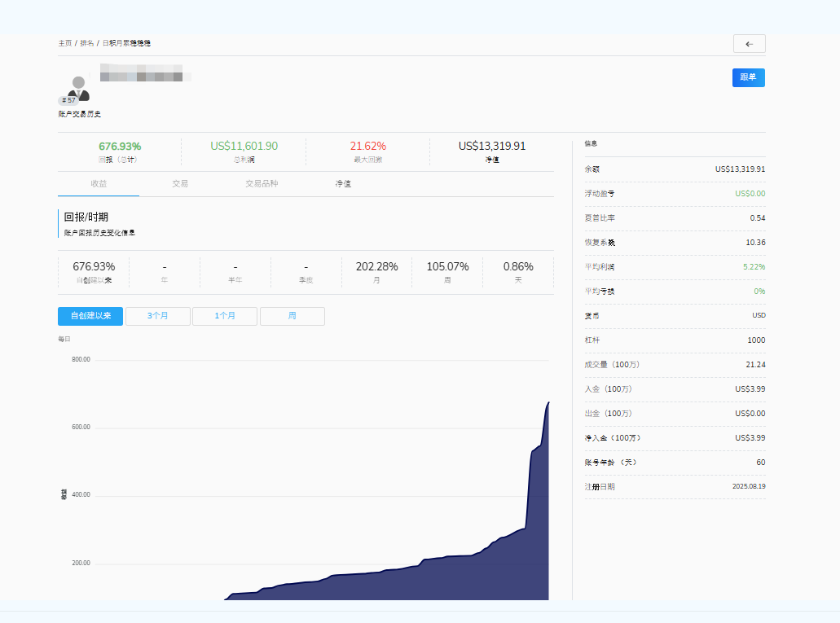Click the 浮动盈亏 US$0.00 value
Image resolution: width=840 pixels, height=623 pixels.
pyautogui.click(x=750, y=193)
